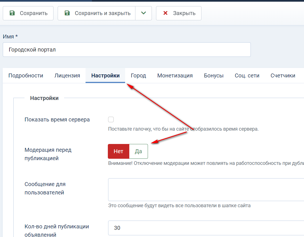Set moderation toggle to Нет
Screen dimensions: 304x237
(x=118, y=151)
